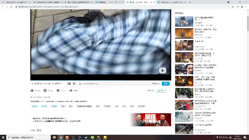Switch to the third browser tab

tap(79, 2)
